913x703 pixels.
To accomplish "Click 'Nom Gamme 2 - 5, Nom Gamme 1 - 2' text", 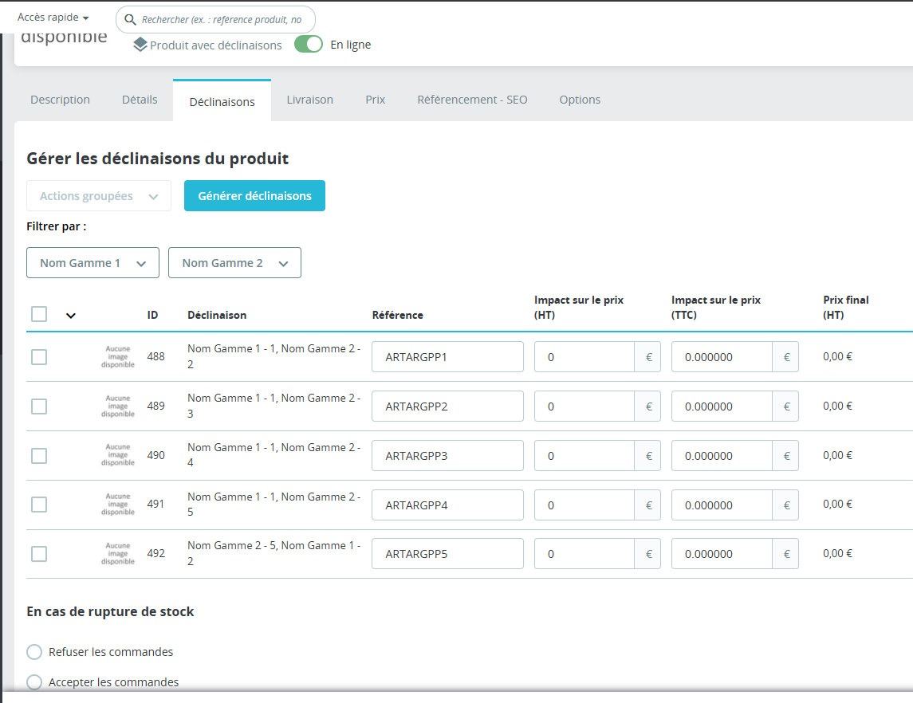I will pos(274,553).
